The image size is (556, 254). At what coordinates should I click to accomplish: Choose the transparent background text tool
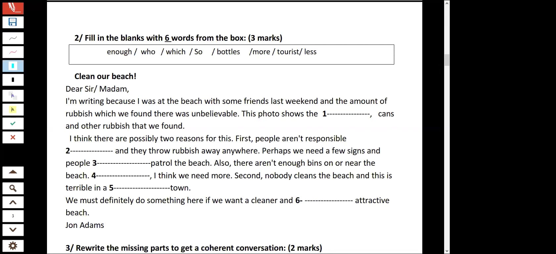pyautogui.click(x=13, y=96)
